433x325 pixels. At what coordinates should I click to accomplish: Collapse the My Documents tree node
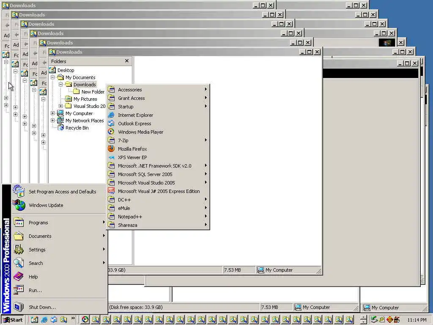click(53, 77)
